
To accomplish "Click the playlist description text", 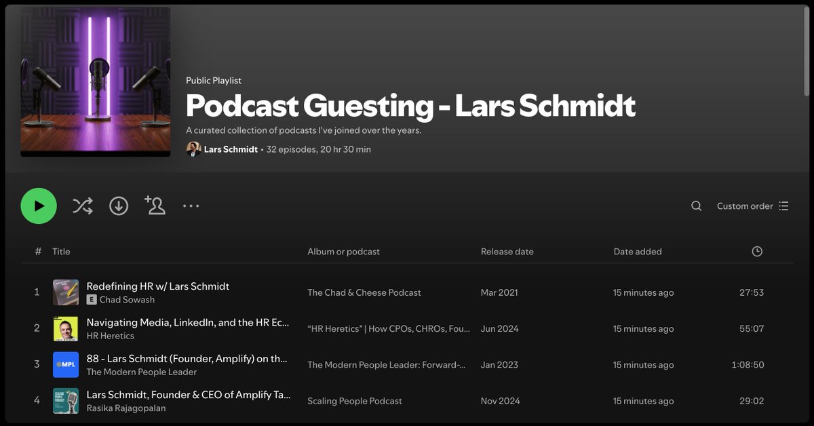I will pos(304,130).
